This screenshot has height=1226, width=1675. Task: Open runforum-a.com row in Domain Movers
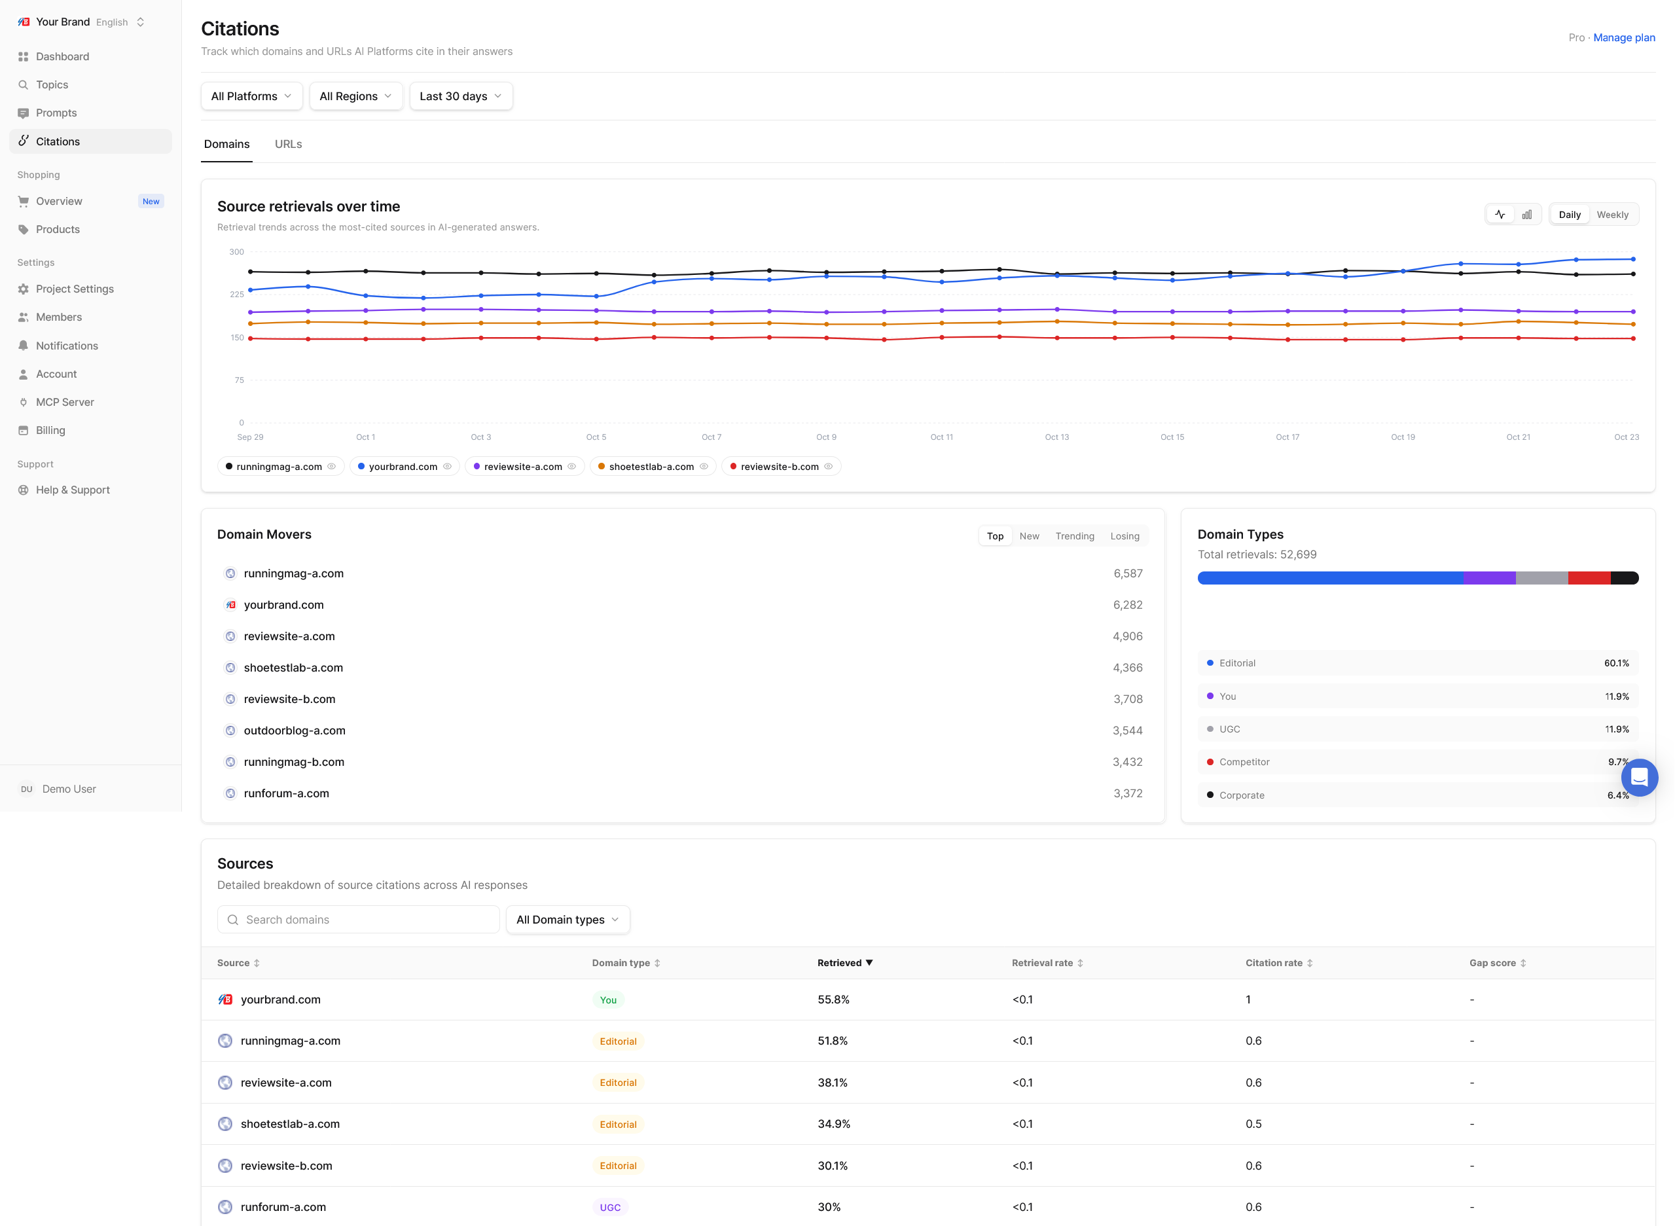point(683,793)
